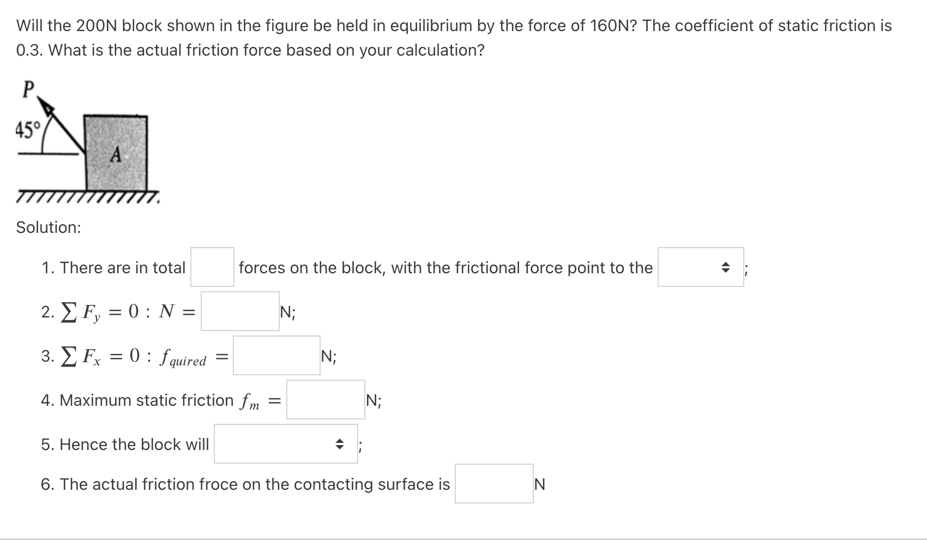This screenshot has width=927, height=540.
Task: Open the frictional force direction dropdown
Action: click(x=701, y=267)
